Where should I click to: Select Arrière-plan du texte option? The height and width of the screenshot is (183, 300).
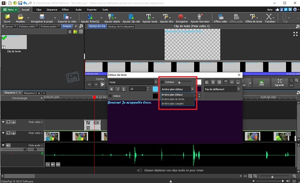tap(178, 99)
